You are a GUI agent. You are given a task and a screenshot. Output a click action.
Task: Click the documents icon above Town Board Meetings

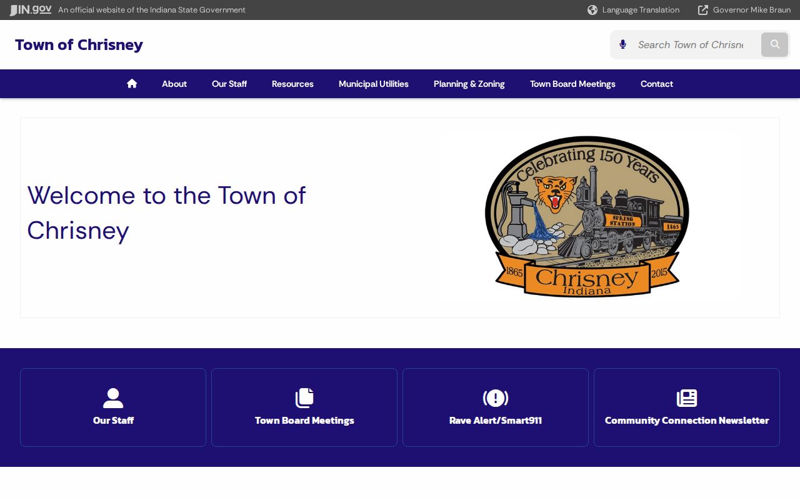pyautogui.click(x=304, y=398)
